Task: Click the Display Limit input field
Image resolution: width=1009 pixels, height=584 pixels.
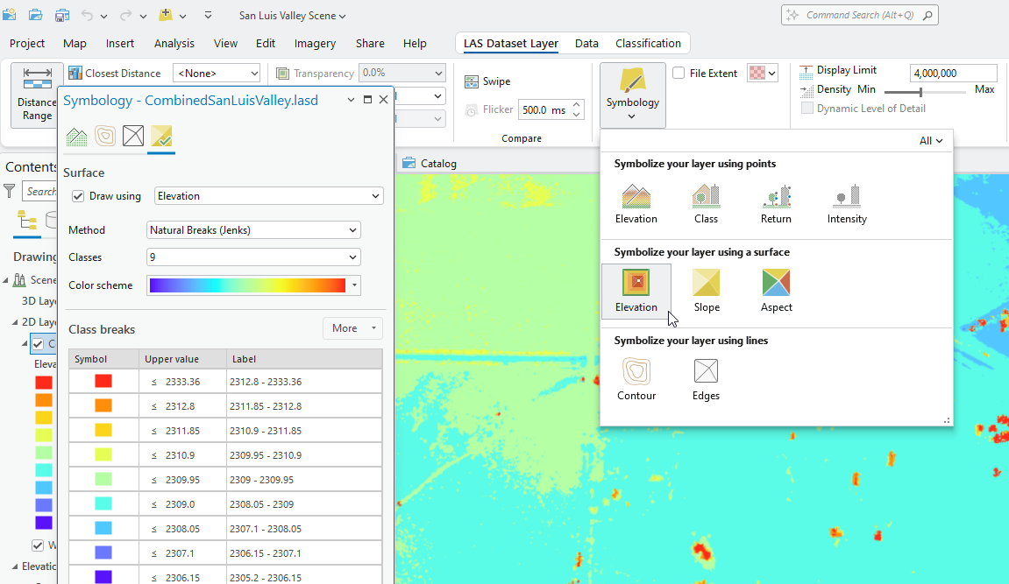Action: (x=953, y=74)
